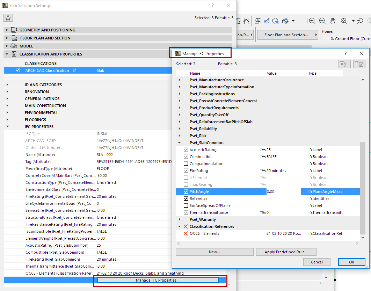
Task: Uncheck the Reference property checkbox
Action: (x=186, y=199)
